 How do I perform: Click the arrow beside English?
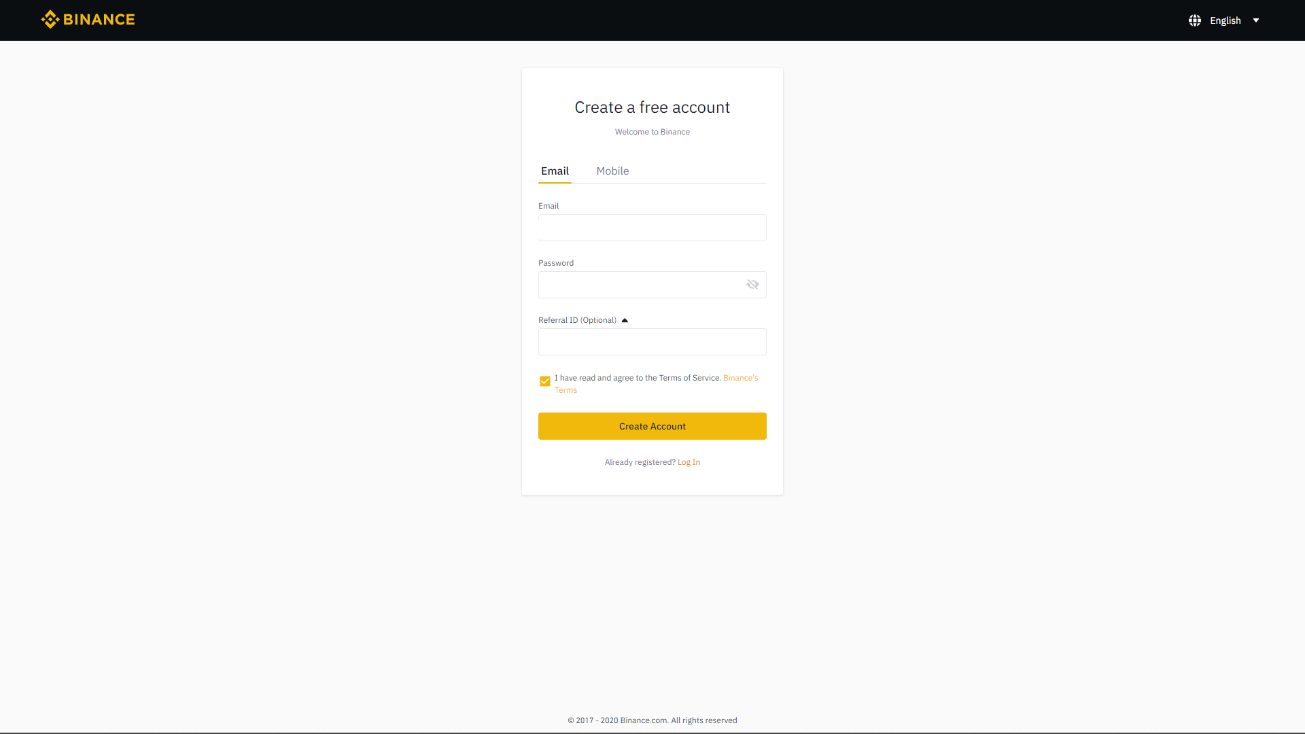pos(1256,20)
